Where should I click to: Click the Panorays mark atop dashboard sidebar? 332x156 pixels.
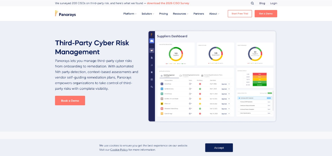152,35
